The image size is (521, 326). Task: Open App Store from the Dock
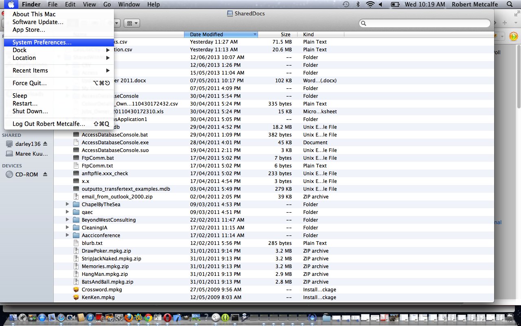42,317
